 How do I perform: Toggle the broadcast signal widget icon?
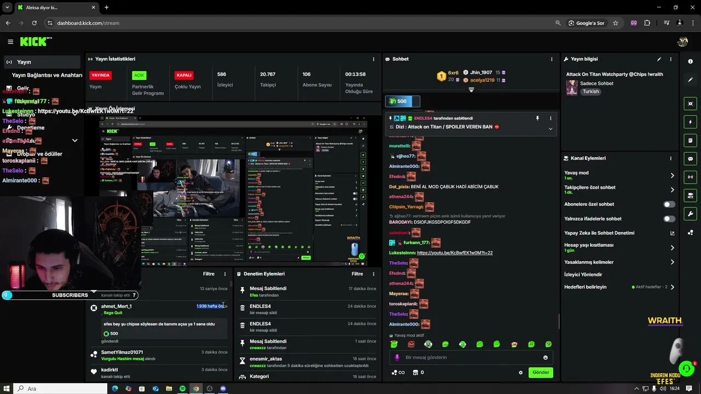[690, 177]
